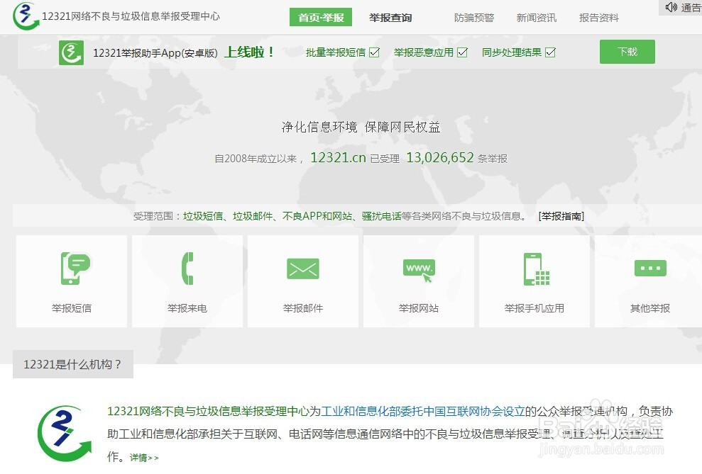Select the 新闻资讯 menu item
The height and width of the screenshot is (474, 702).
pos(536,18)
